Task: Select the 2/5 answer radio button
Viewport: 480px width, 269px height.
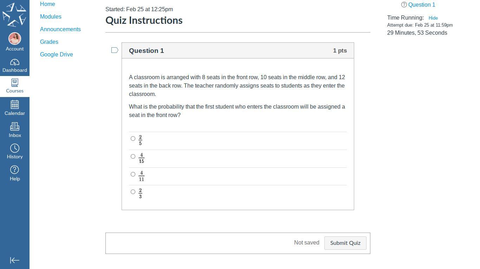Action: (133, 139)
